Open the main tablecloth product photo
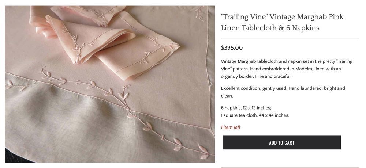 coord(110,84)
